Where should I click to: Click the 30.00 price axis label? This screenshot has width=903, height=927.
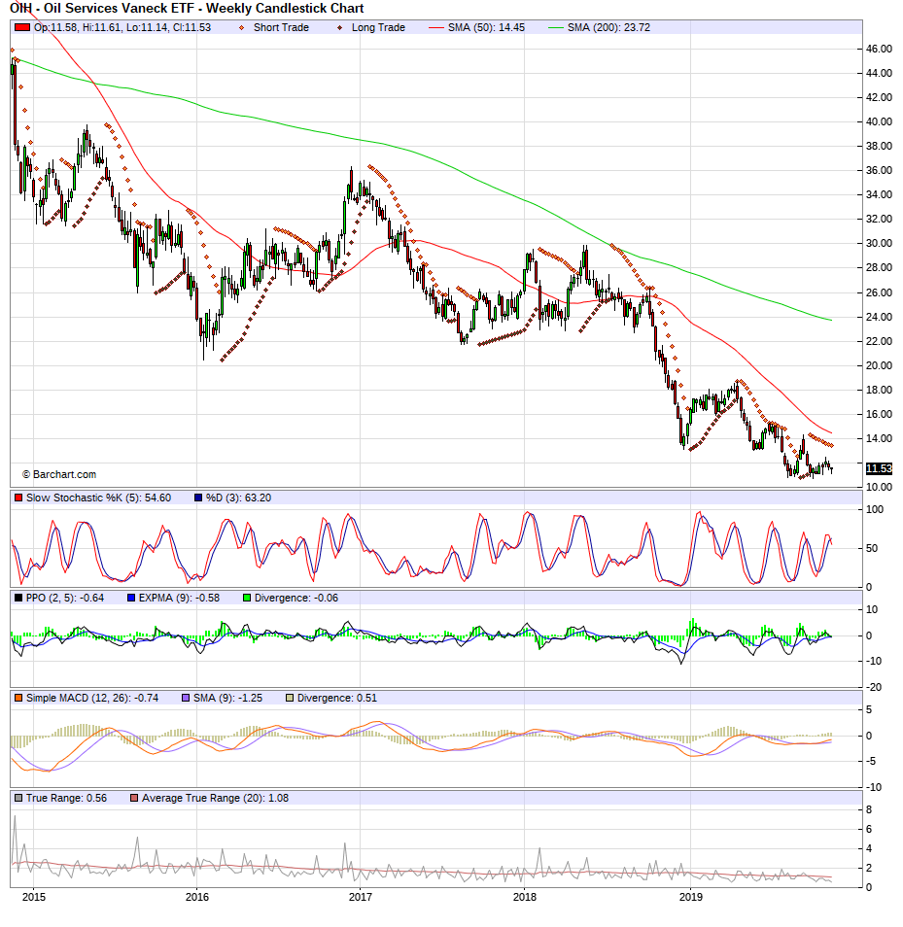coord(880,243)
